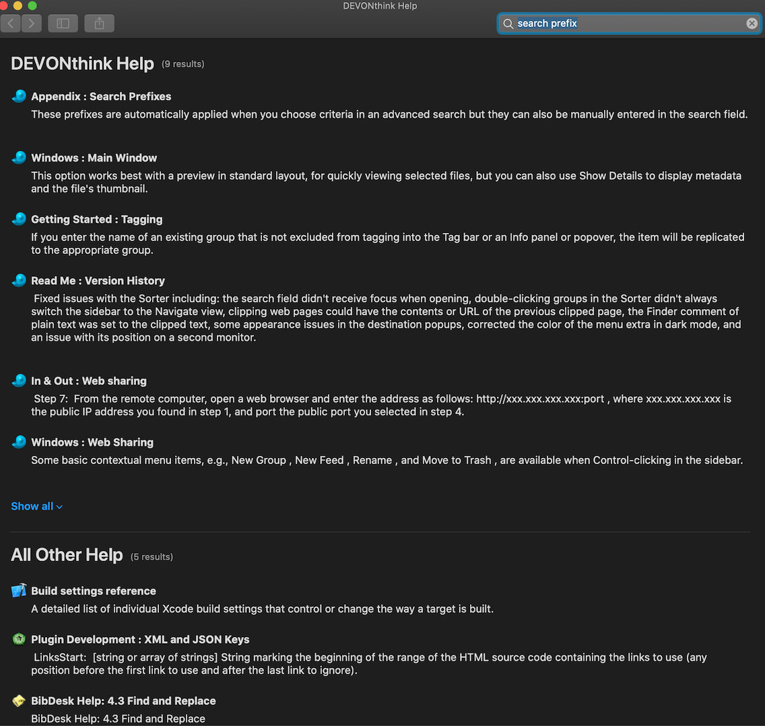This screenshot has width=765, height=726.
Task: Open BibDesk Help: 4.3 Find and Replace
Action: point(123,701)
